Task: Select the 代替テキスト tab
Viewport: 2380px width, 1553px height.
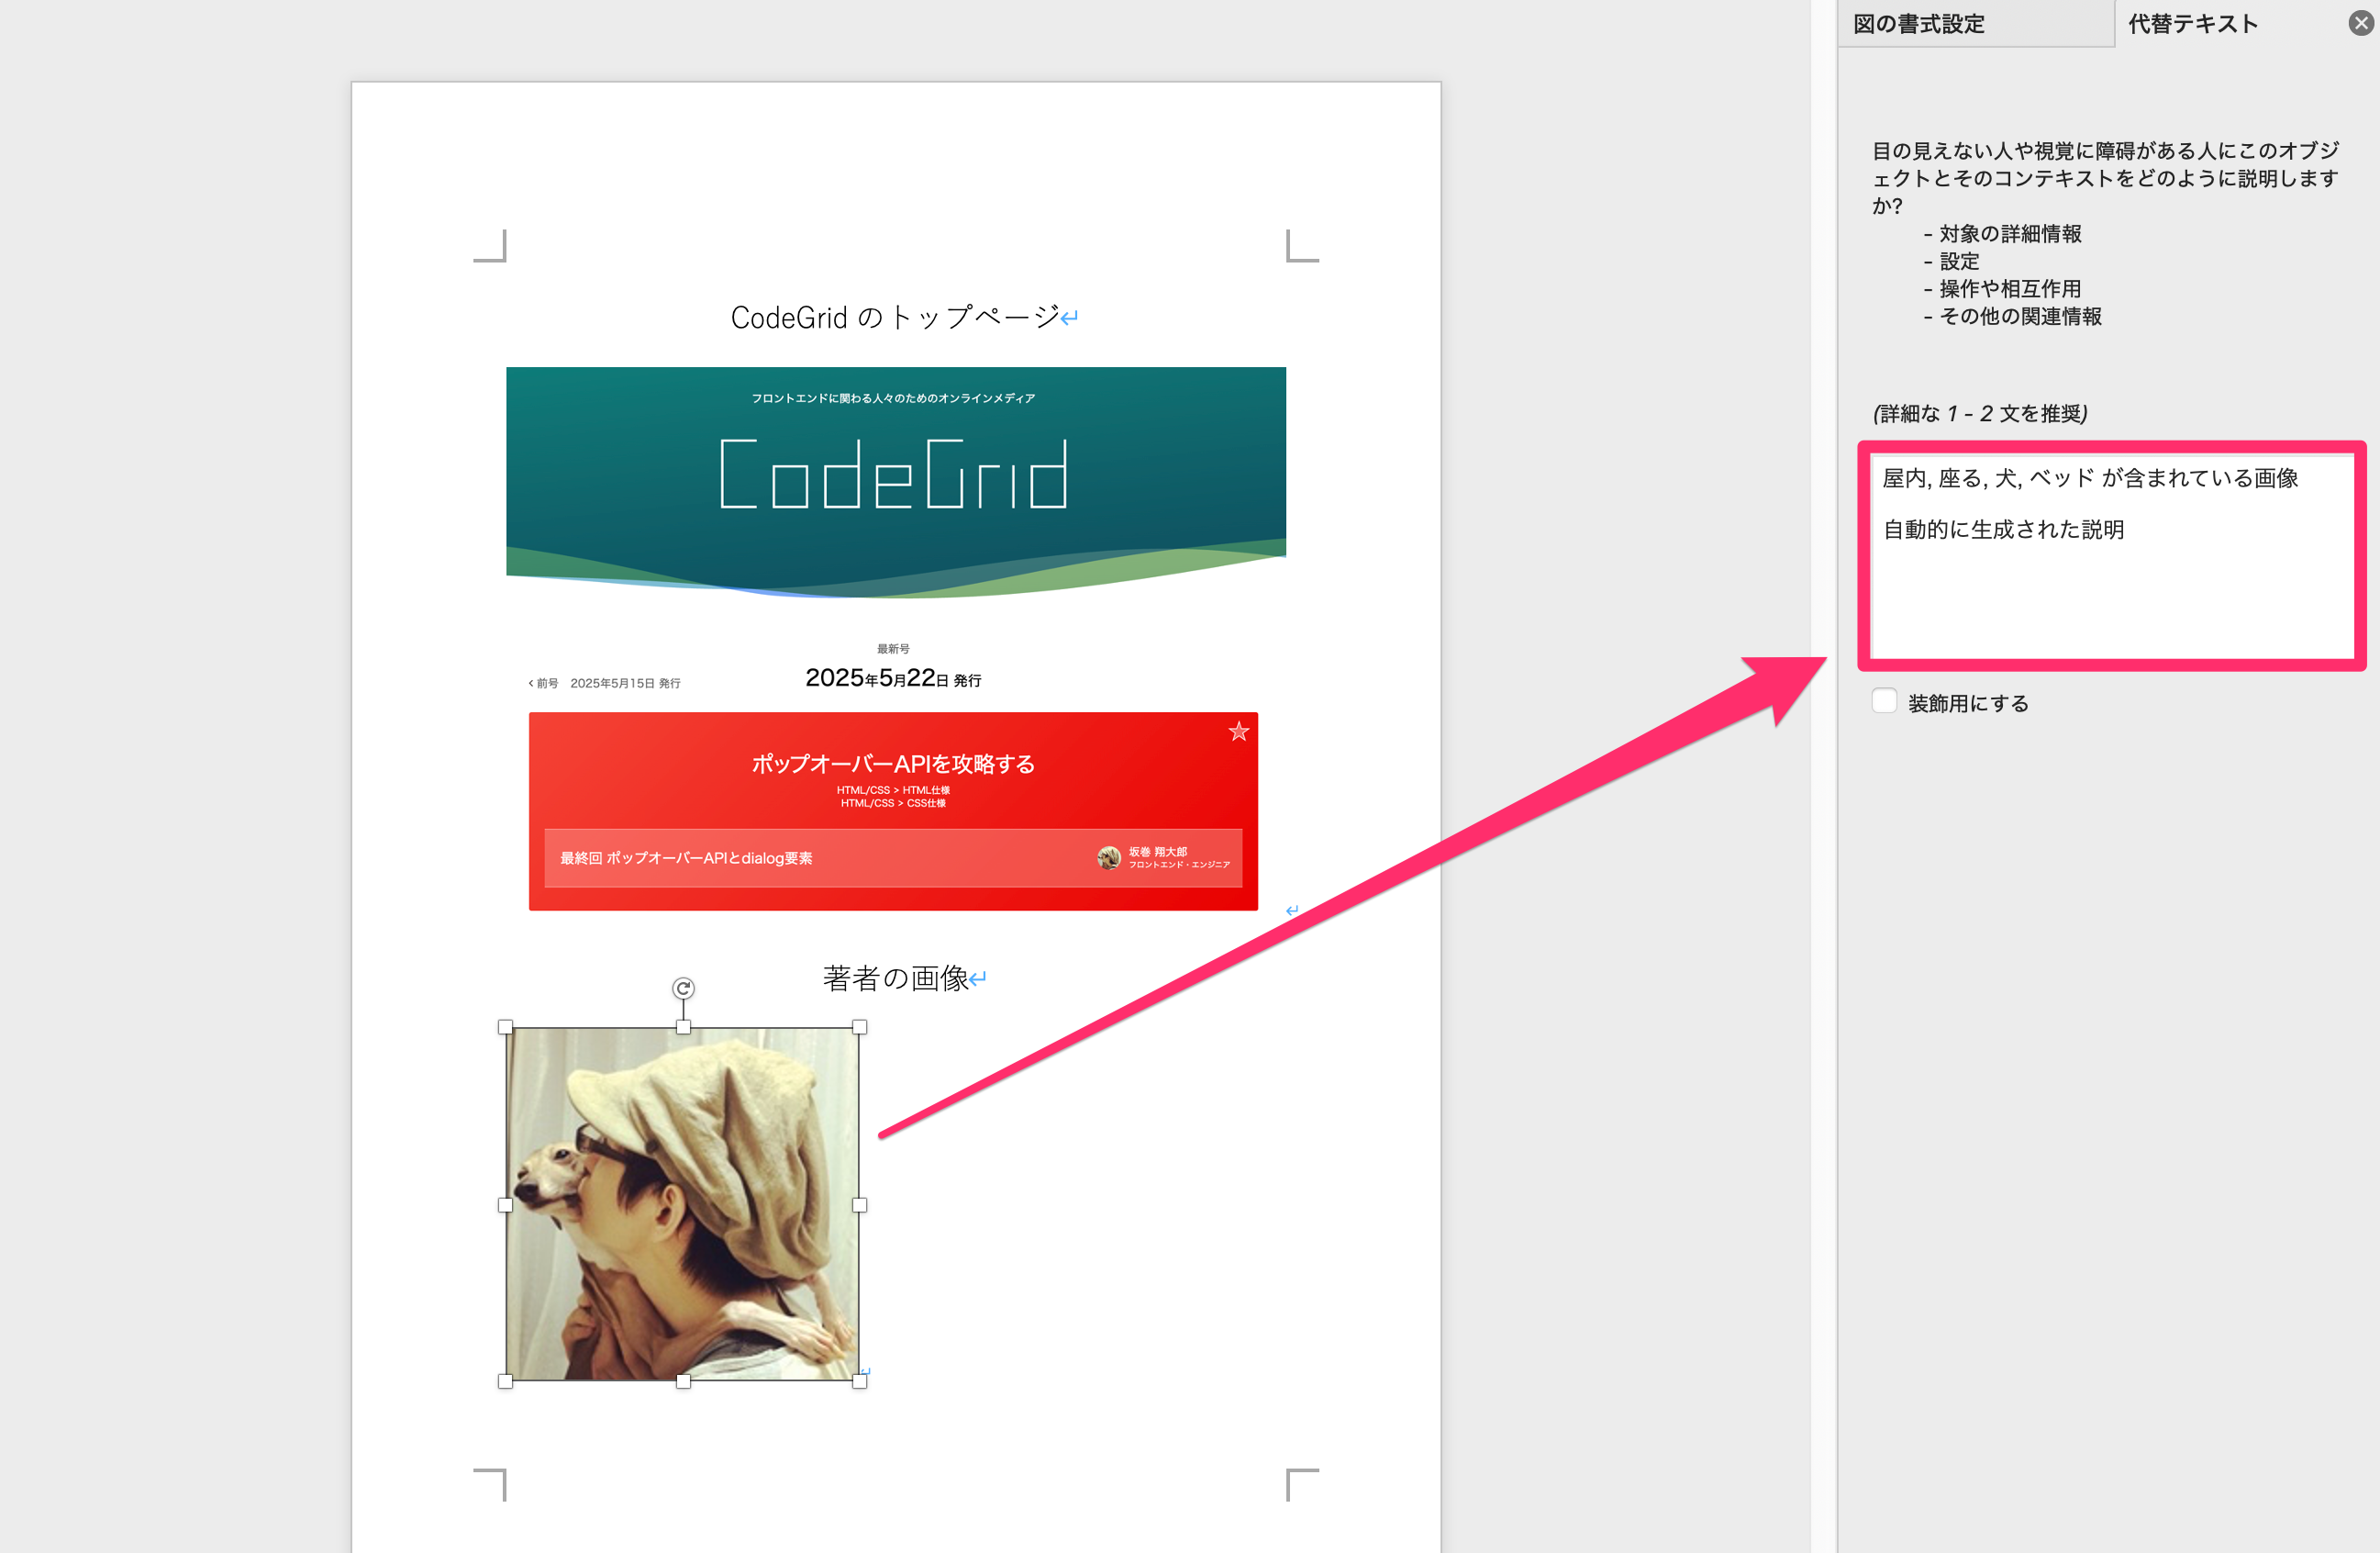Action: (x=2192, y=23)
